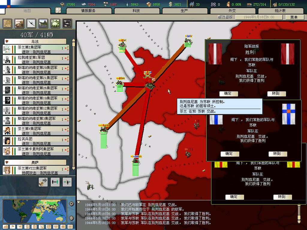Switch to star emblem map mode icon

[70, 227]
